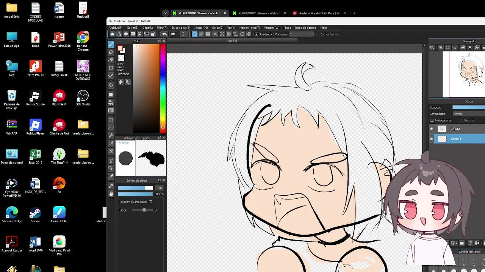Select the Brush tool in the left toolbar
485x272 pixels.
point(111,45)
